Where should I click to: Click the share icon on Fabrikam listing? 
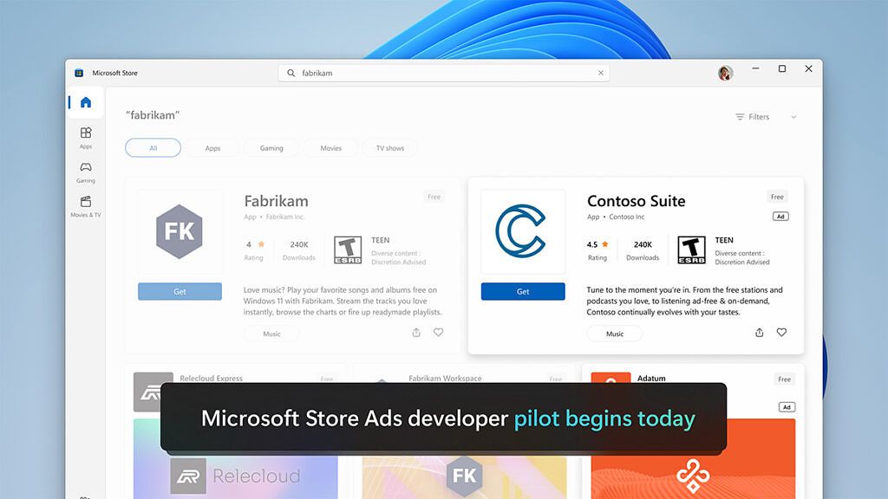(415, 332)
